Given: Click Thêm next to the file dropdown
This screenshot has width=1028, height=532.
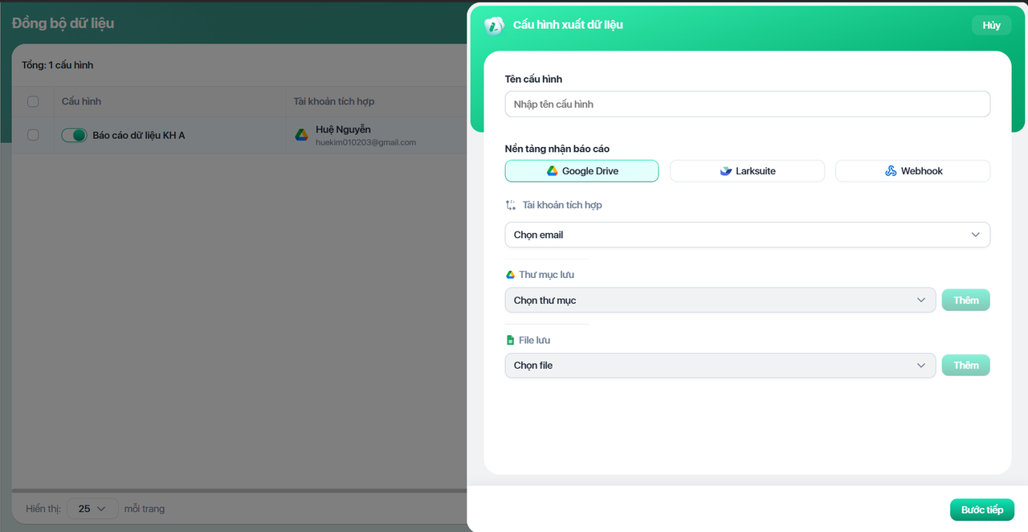Looking at the screenshot, I should [x=965, y=366].
